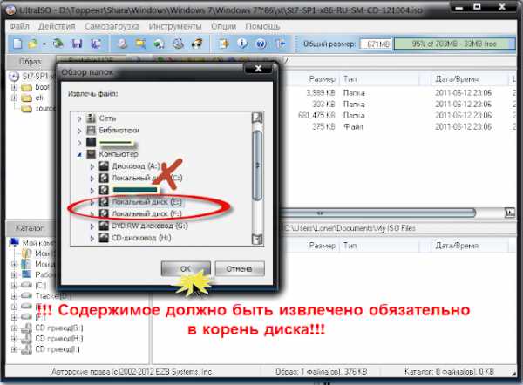Select Компьютер in the folder tree
523x385 pixels.
[119, 154]
